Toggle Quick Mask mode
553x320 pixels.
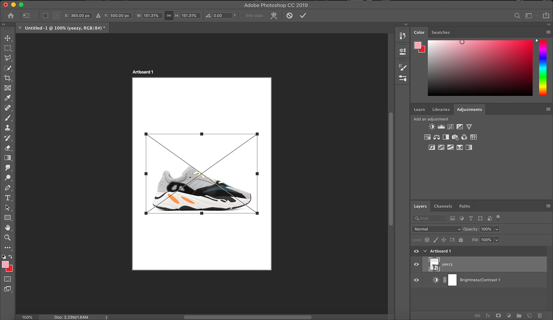[7, 279]
